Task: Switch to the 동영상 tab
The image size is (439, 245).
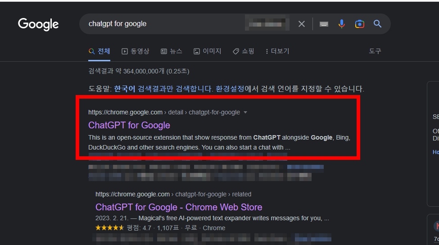Action: tap(136, 51)
